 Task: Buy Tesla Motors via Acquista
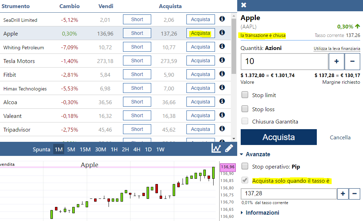pyautogui.click(x=201, y=61)
